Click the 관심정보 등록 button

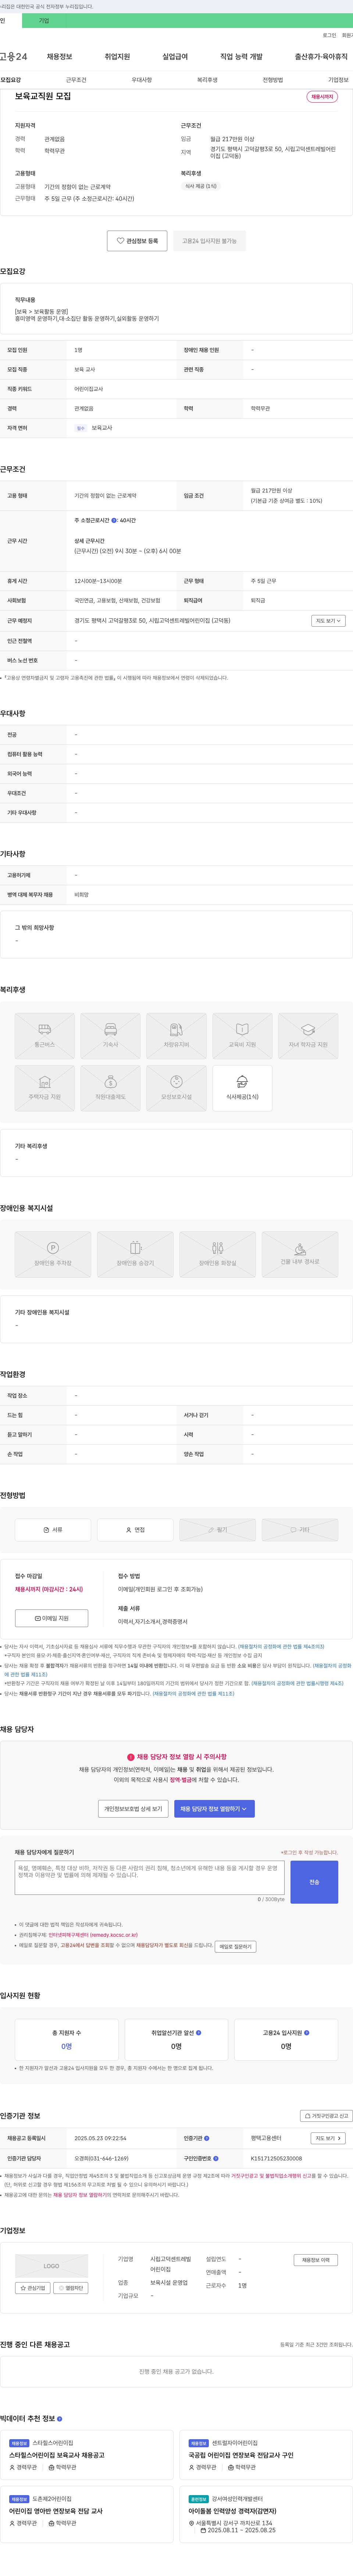point(137,241)
